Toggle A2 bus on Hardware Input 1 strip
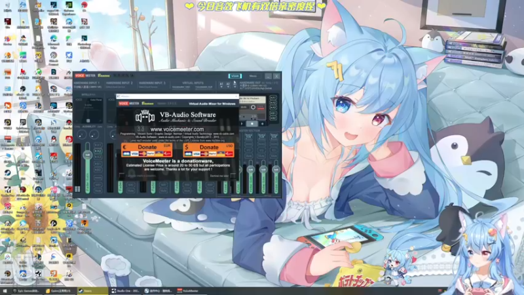Image resolution: width=524 pixels, height=295 pixels. 98,151
